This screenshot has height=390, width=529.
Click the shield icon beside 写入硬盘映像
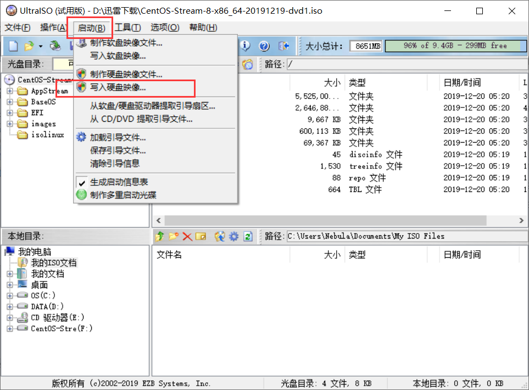point(81,87)
